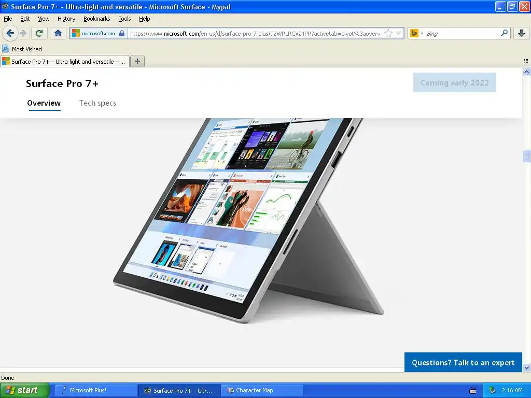
Task: Click the Surface Pro 7+ taskbar button
Action: 179,390
